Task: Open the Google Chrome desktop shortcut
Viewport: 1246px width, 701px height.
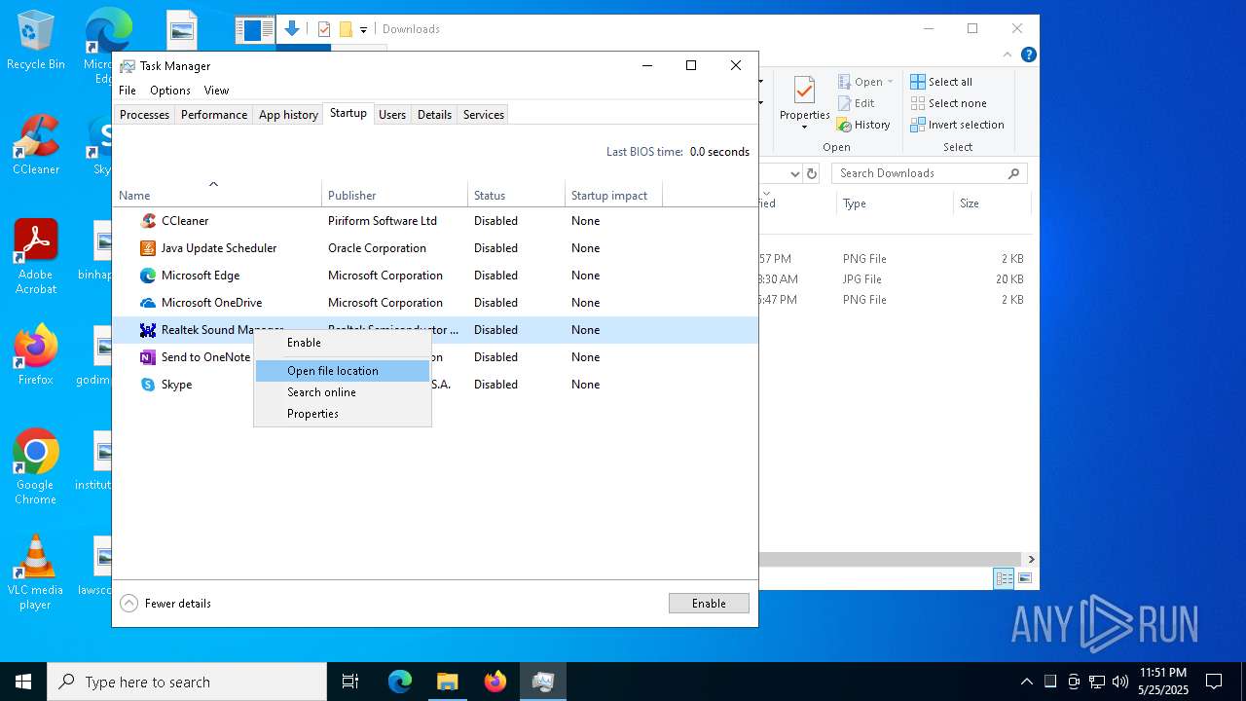Action: (36, 467)
